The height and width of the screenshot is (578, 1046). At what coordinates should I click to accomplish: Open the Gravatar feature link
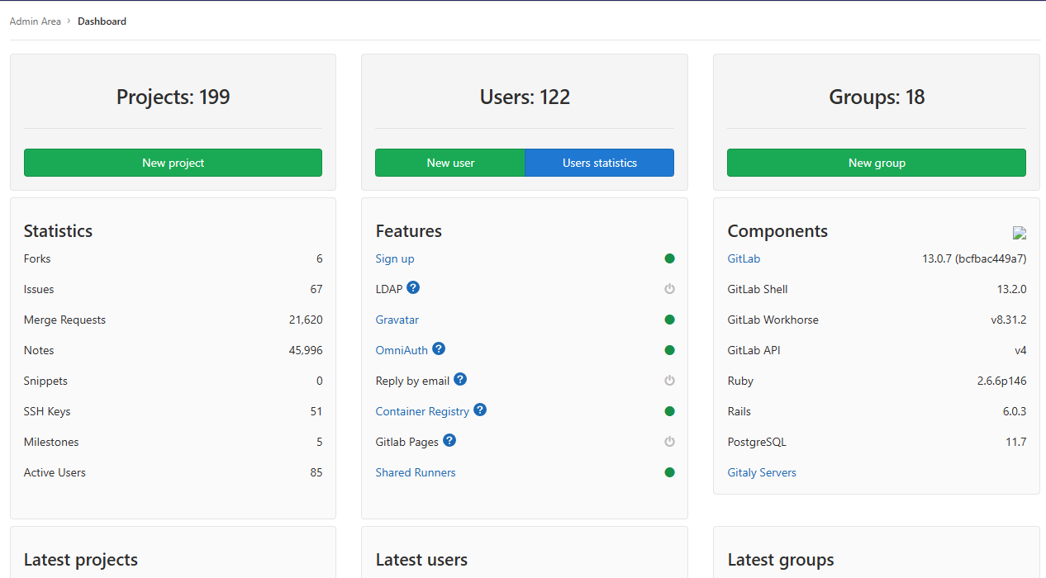pos(397,320)
